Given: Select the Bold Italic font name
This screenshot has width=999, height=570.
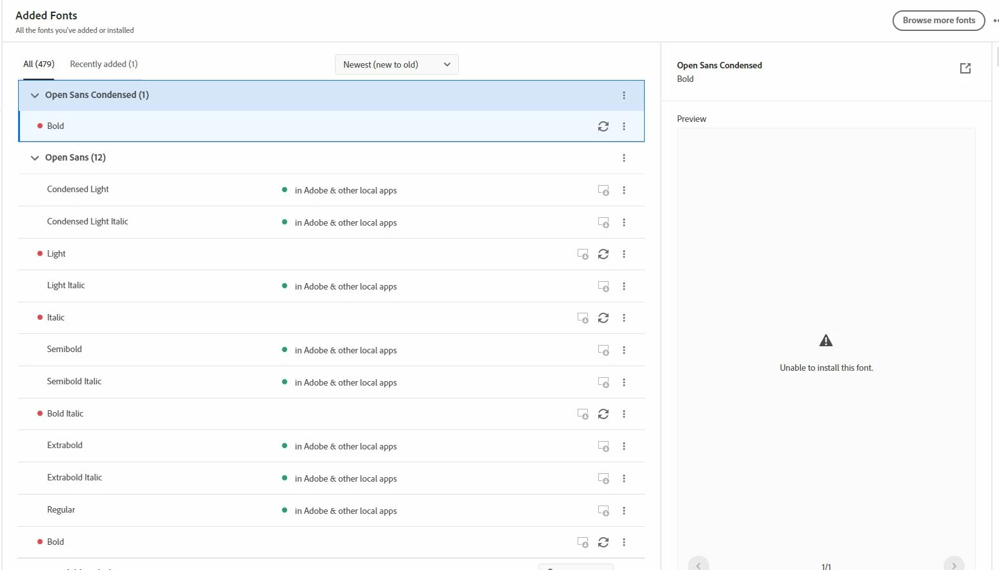Looking at the screenshot, I should click(65, 414).
